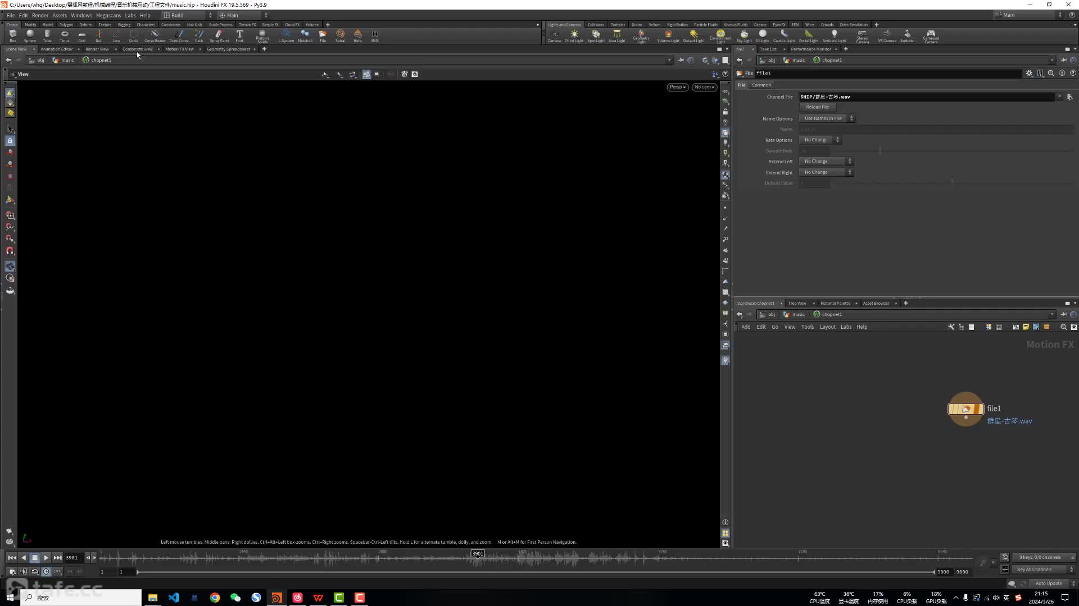Select the Gamepad Camera tool
Viewport: 1079px width, 606px height.
click(931, 36)
